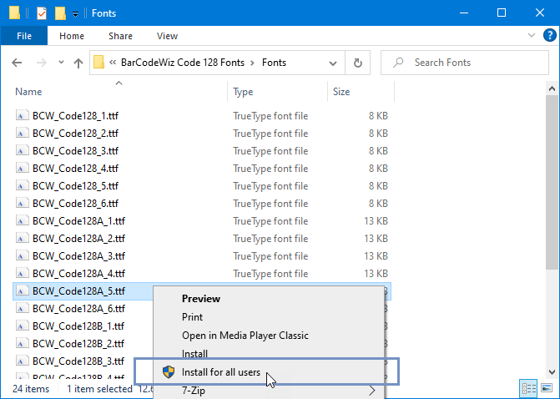Sort by the Name column header
The height and width of the screenshot is (399, 560).
(x=28, y=92)
